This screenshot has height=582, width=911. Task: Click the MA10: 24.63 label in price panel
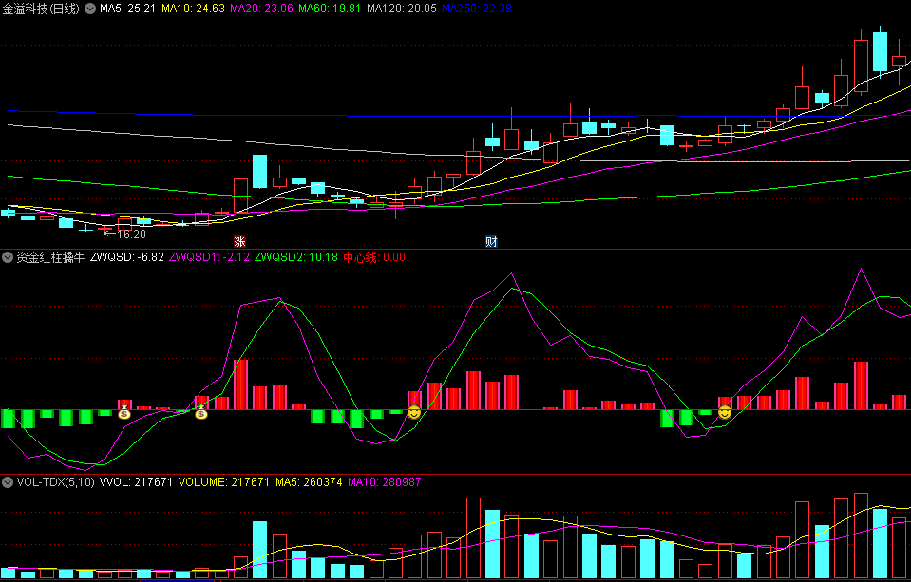coord(193,9)
